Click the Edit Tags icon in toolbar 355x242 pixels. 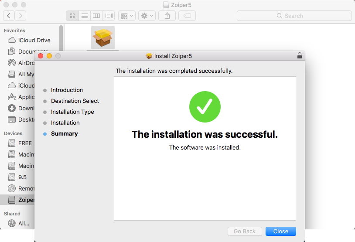tap(187, 16)
